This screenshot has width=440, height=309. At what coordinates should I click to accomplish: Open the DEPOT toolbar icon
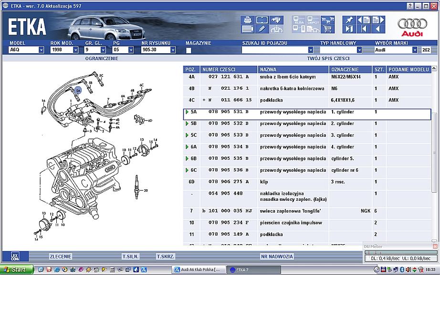[313, 20]
